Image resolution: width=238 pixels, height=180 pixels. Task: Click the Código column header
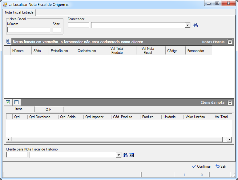175,51
